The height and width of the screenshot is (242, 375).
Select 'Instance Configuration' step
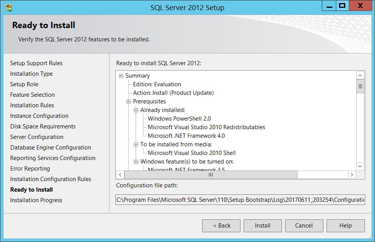pos(39,116)
